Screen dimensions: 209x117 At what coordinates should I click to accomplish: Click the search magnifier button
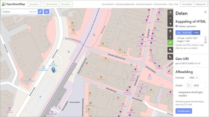(40, 12)
